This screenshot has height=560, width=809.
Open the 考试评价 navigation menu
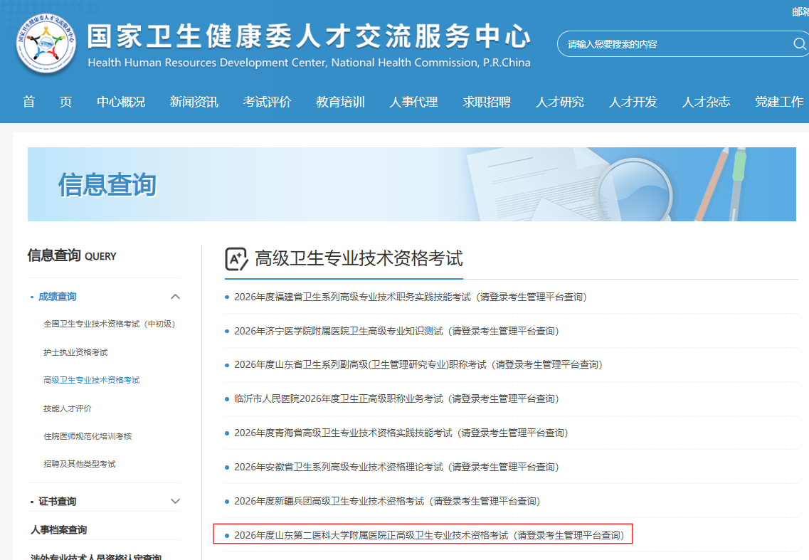tap(268, 102)
